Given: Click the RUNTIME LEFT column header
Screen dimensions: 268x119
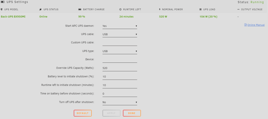Looking at the screenshot, I should (132, 9).
